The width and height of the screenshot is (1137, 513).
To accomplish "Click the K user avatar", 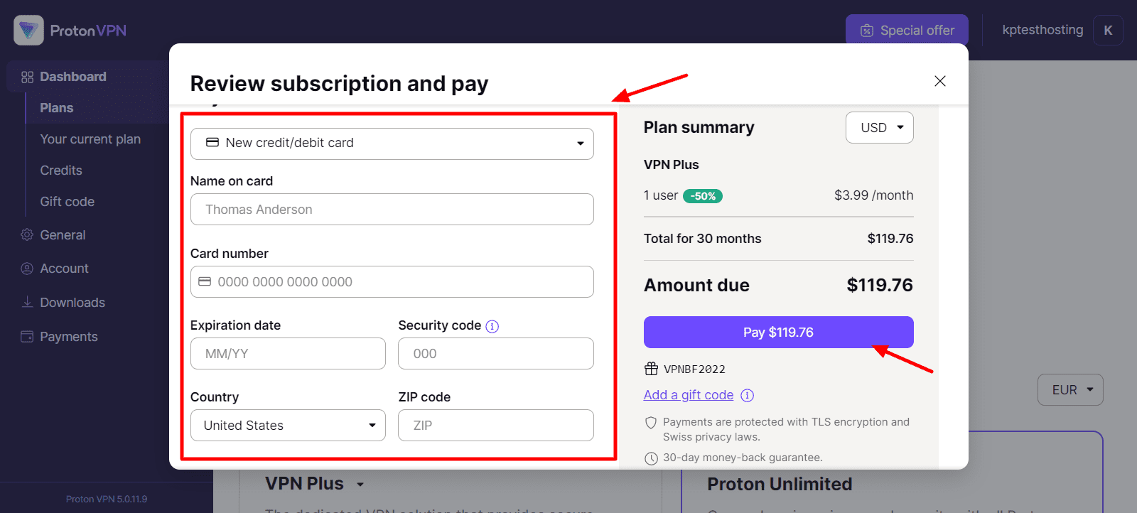I will point(1108,30).
